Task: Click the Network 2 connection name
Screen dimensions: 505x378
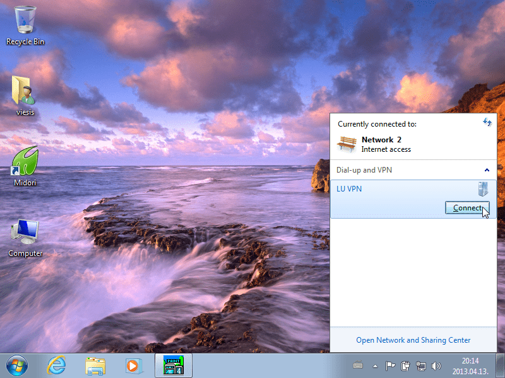Action: click(x=381, y=140)
